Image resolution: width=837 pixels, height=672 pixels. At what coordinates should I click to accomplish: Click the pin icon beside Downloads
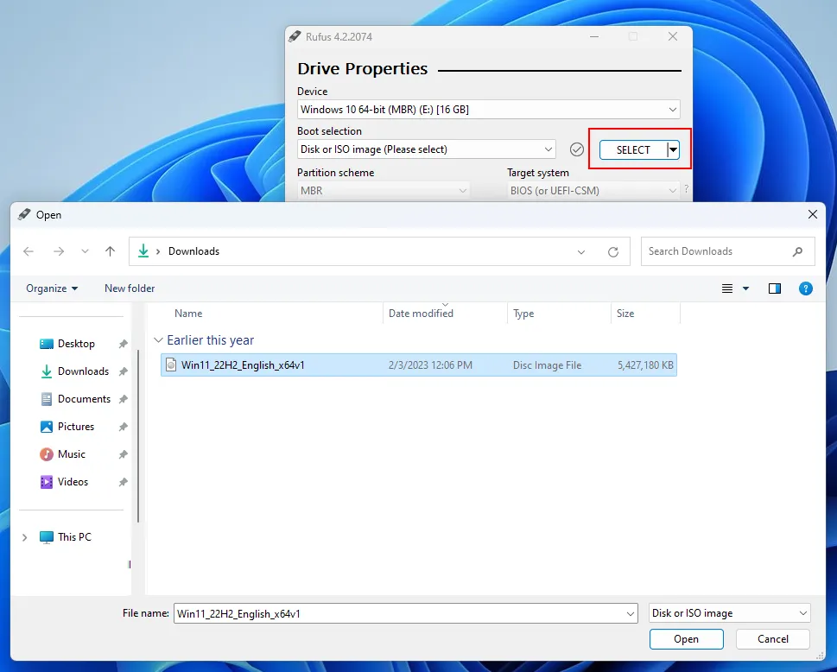[x=124, y=371]
